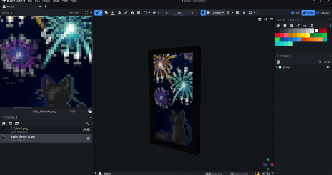Click particle texture icon on 1x2_black.png

pyautogui.click(x=84, y=130)
